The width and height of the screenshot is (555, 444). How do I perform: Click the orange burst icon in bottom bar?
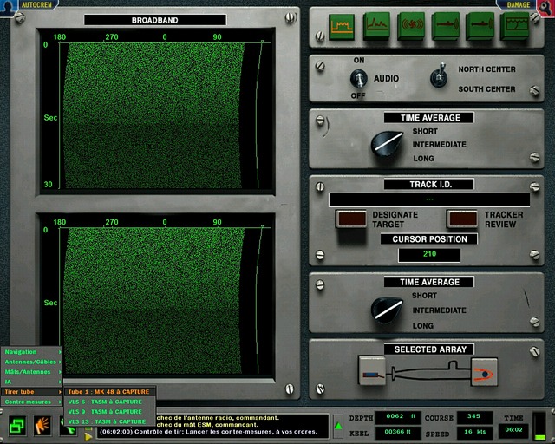tap(42, 425)
